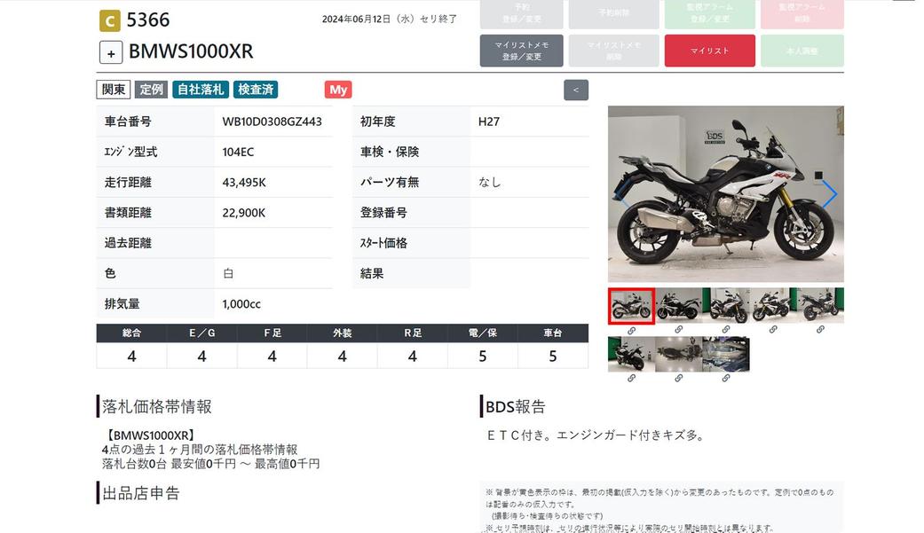Image resolution: width=924 pixels, height=533 pixels.
Task: Click link icon under fifth thumbnail
Action: (819, 330)
